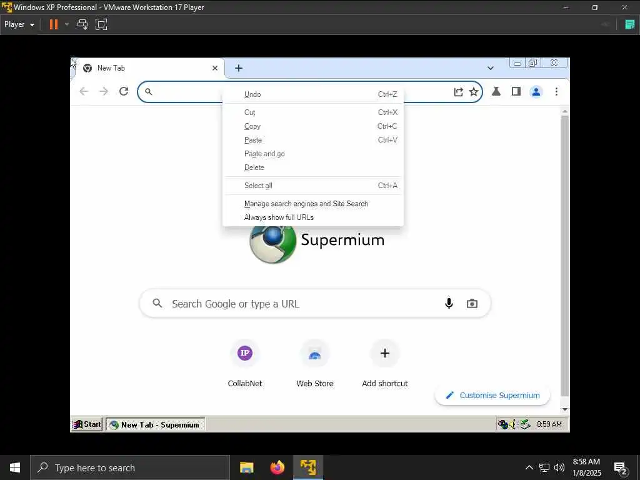Show hidden tray icons chevron
640x480 pixels.
point(529,467)
